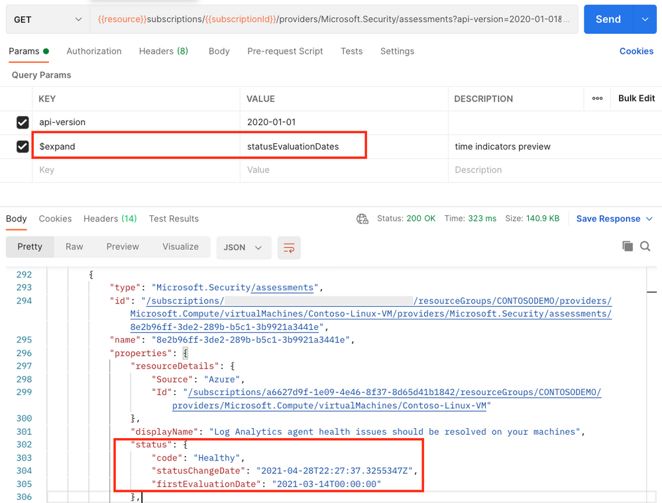662x503 pixels.
Task: Uncheck the api-version query parameter
Action: click(x=23, y=122)
